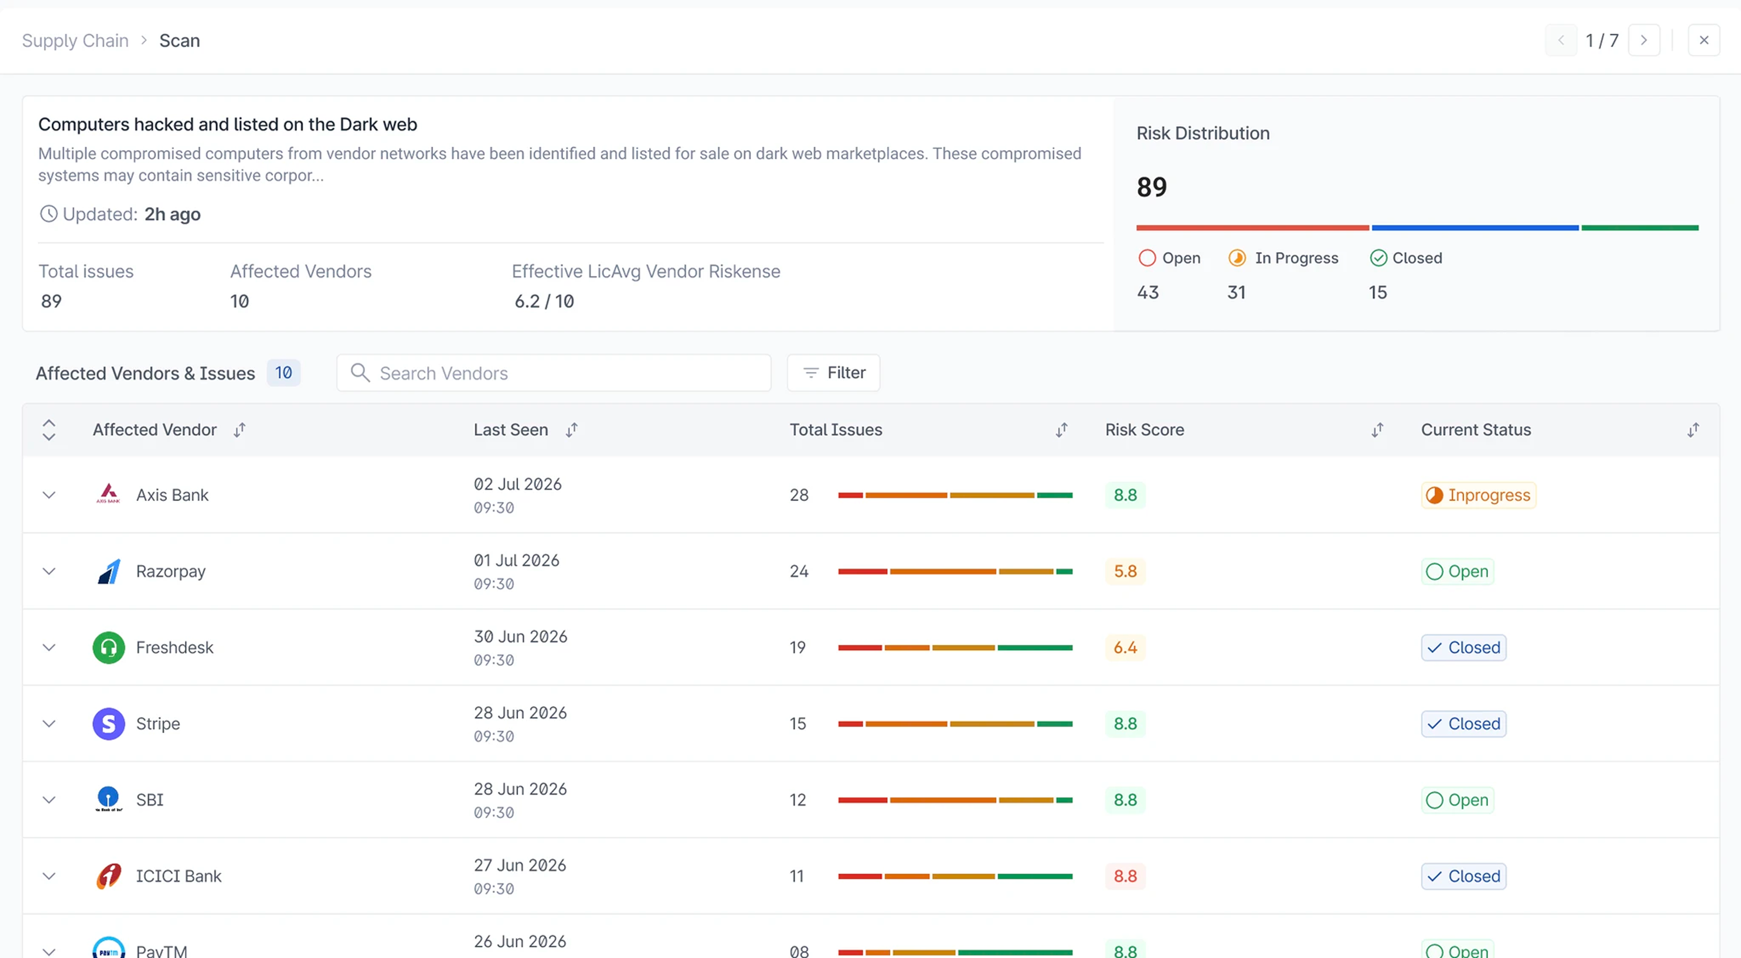Expand the Freshdesk row

(x=48, y=647)
